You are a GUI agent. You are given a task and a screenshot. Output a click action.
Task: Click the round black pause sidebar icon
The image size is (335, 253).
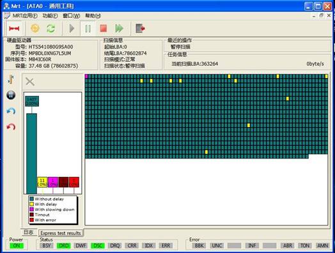11,95
